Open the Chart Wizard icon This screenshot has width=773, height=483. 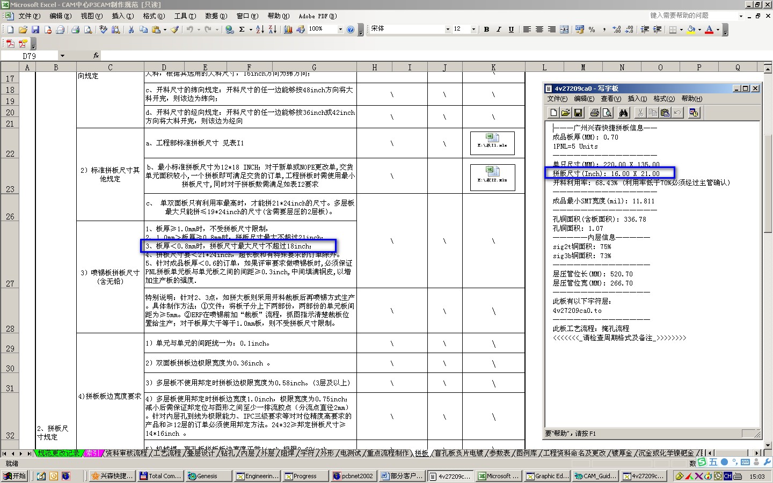288,30
